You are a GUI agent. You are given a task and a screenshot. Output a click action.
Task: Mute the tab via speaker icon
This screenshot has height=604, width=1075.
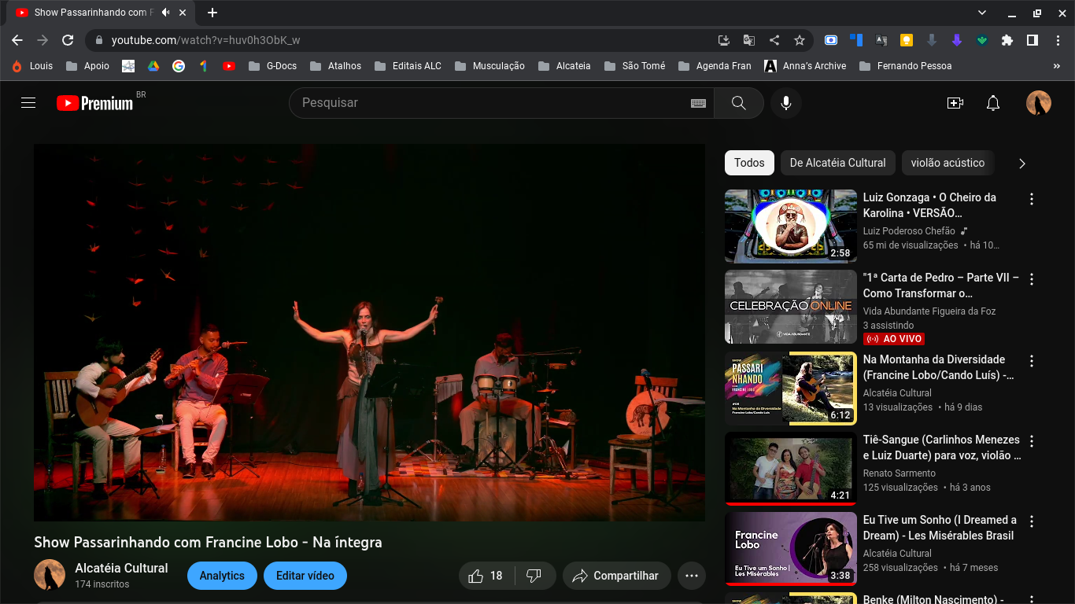tap(165, 13)
